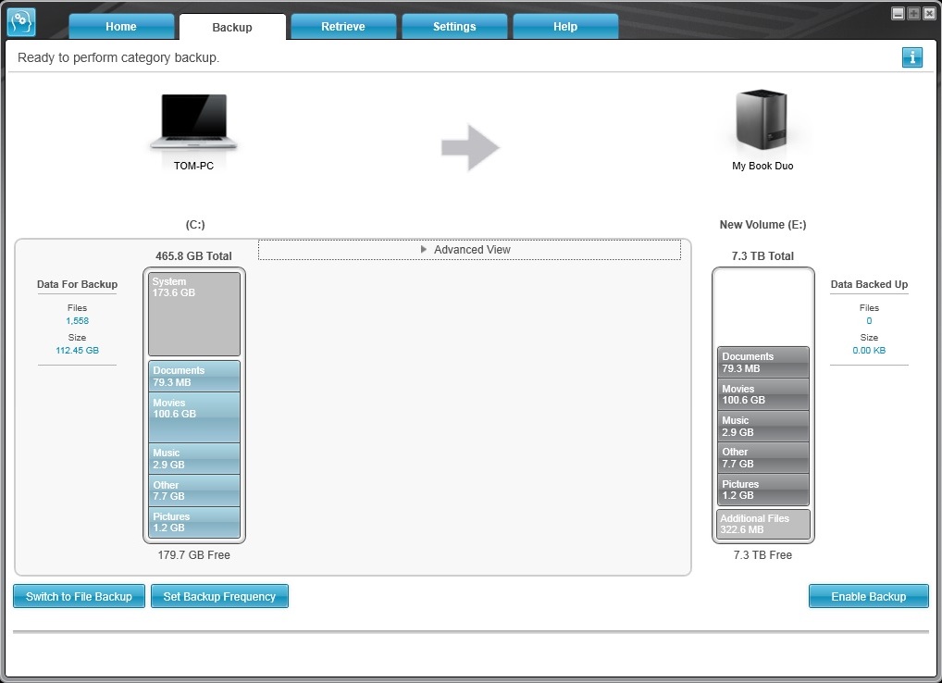The height and width of the screenshot is (683, 942).
Task: Click the 465.8 GB Total label
Action: (193, 256)
